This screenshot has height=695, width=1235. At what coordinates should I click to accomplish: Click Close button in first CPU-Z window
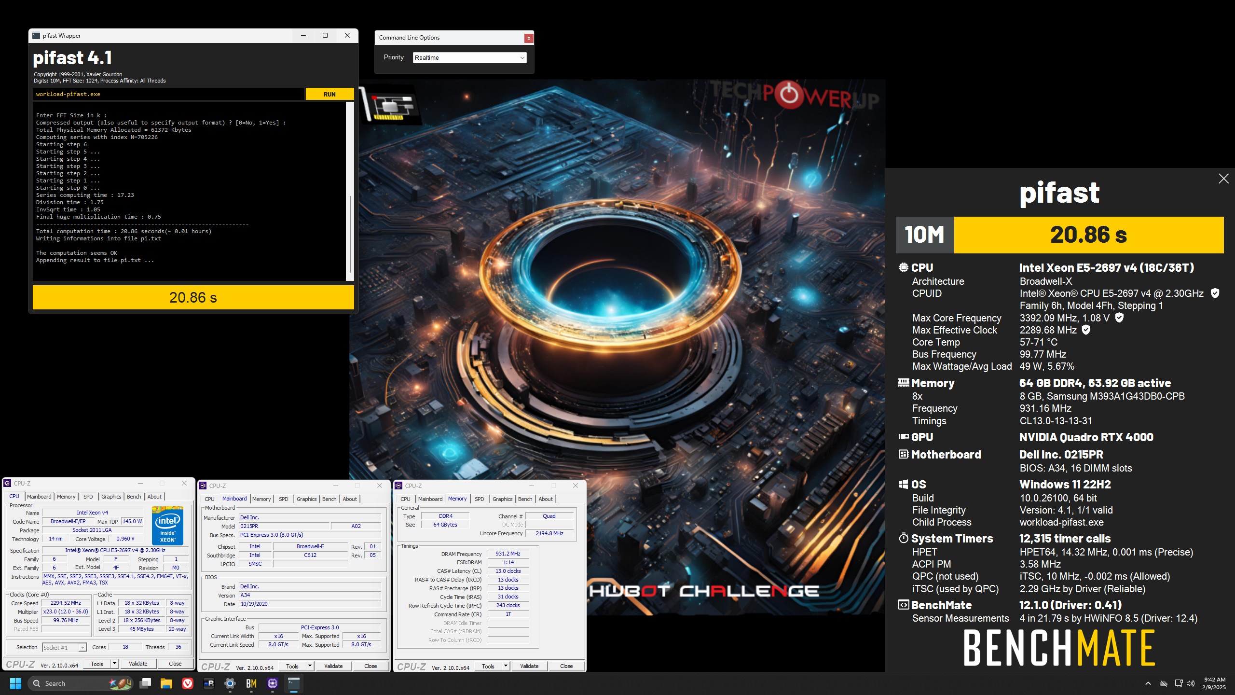(x=175, y=664)
